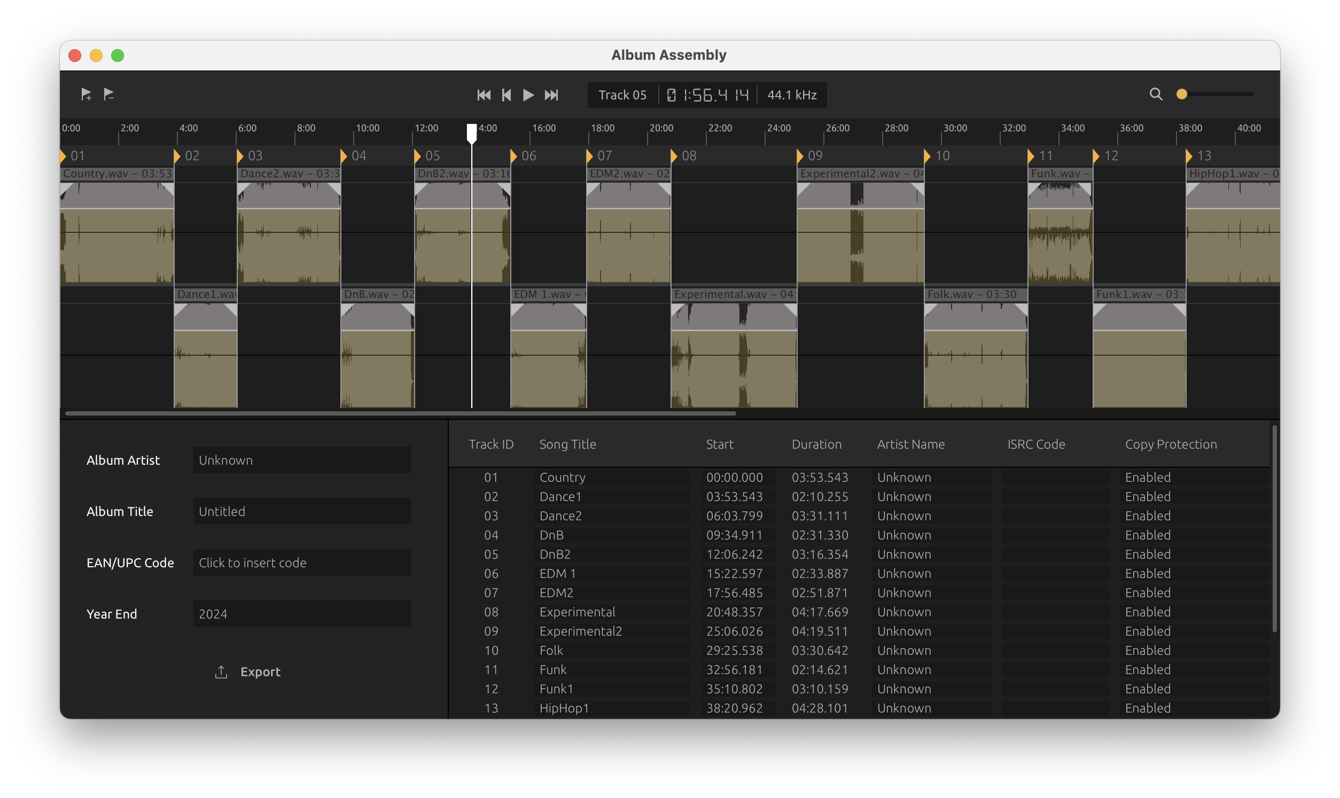This screenshot has width=1340, height=798.
Task: Click the ISRC Code column header
Action: pyautogui.click(x=1036, y=444)
